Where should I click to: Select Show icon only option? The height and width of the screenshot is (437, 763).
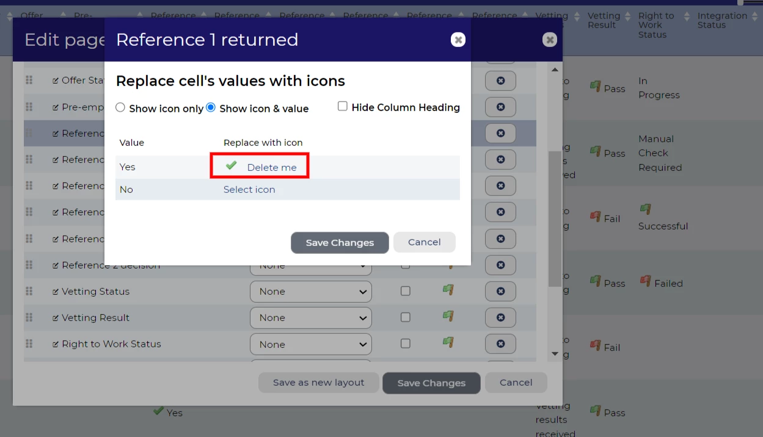click(x=120, y=107)
